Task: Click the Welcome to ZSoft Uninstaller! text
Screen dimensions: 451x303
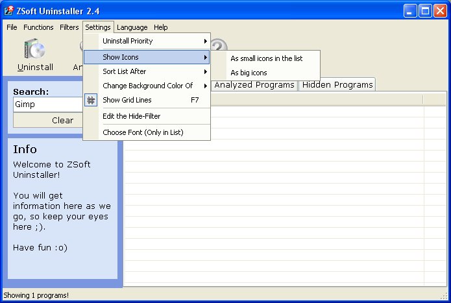Action: click(52, 169)
